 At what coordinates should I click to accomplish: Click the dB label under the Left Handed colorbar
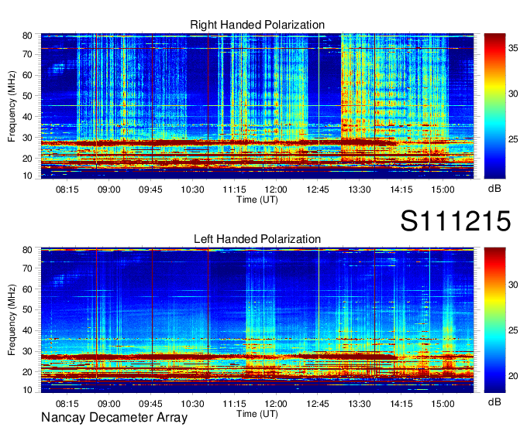pyautogui.click(x=494, y=401)
